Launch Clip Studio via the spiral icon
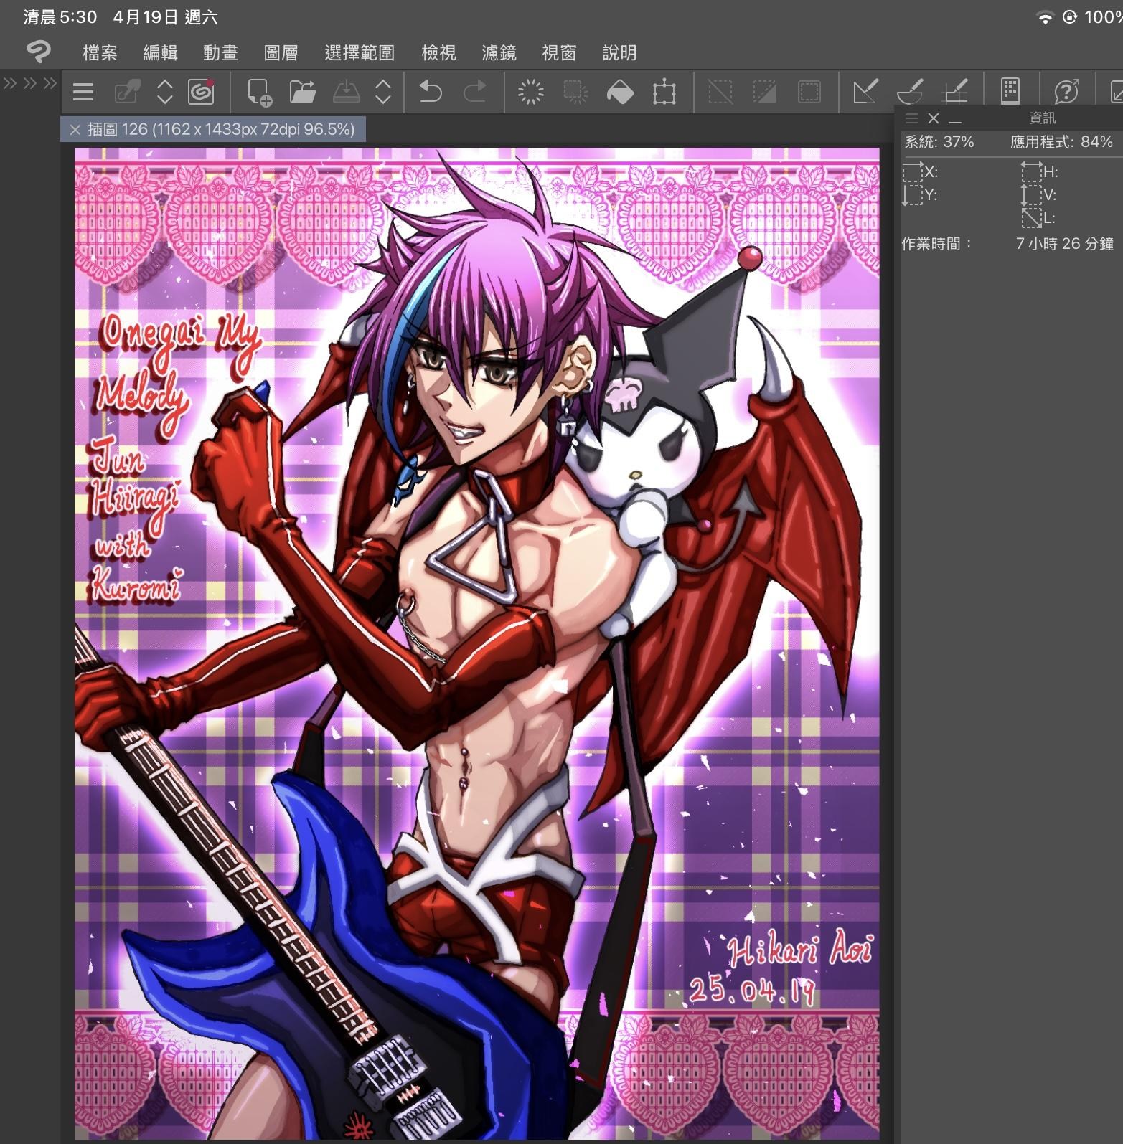 pyautogui.click(x=202, y=92)
